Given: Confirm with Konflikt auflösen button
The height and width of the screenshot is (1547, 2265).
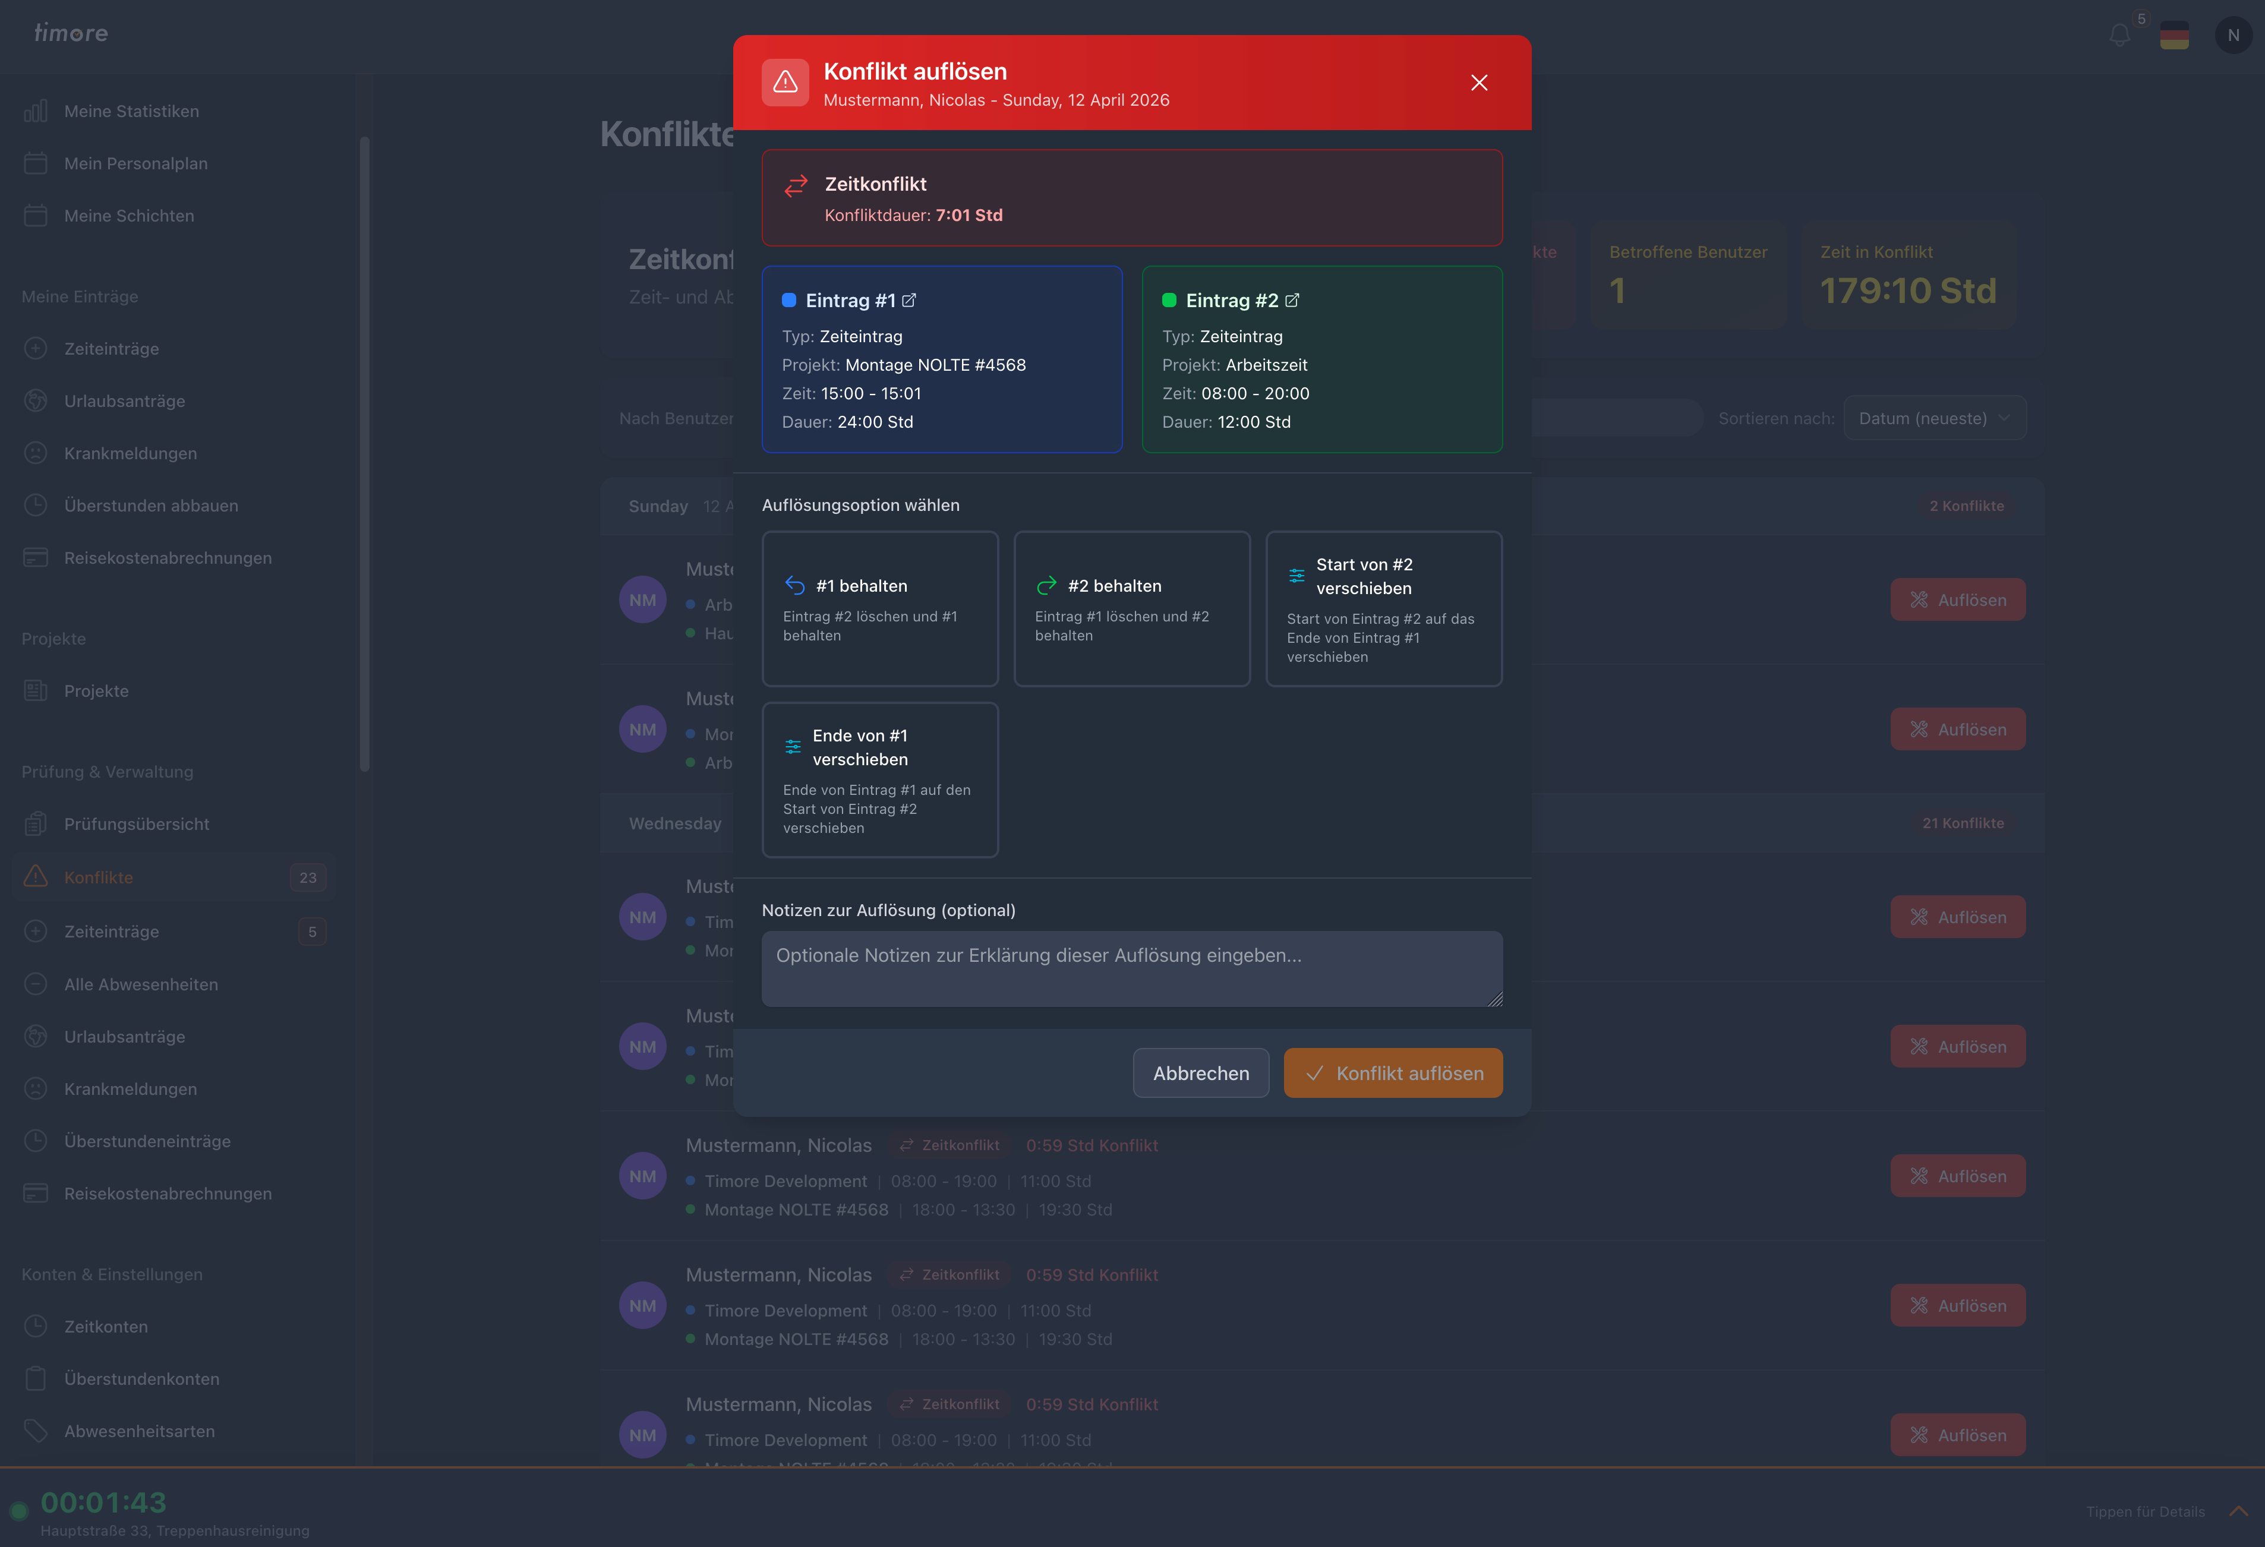Looking at the screenshot, I should [x=1393, y=1072].
